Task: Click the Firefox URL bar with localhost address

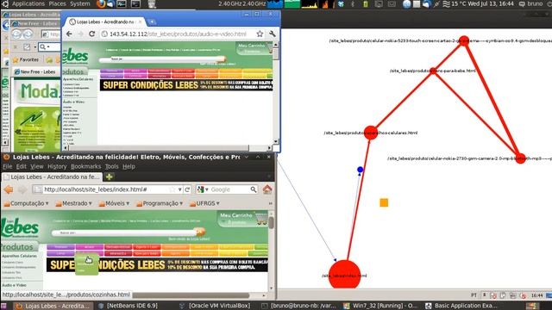Action: click(x=107, y=189)
